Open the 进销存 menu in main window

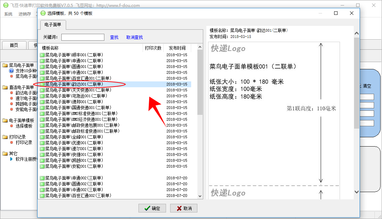point(25,14)
